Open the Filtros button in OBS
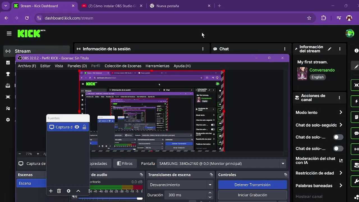 tap(125, 164)
